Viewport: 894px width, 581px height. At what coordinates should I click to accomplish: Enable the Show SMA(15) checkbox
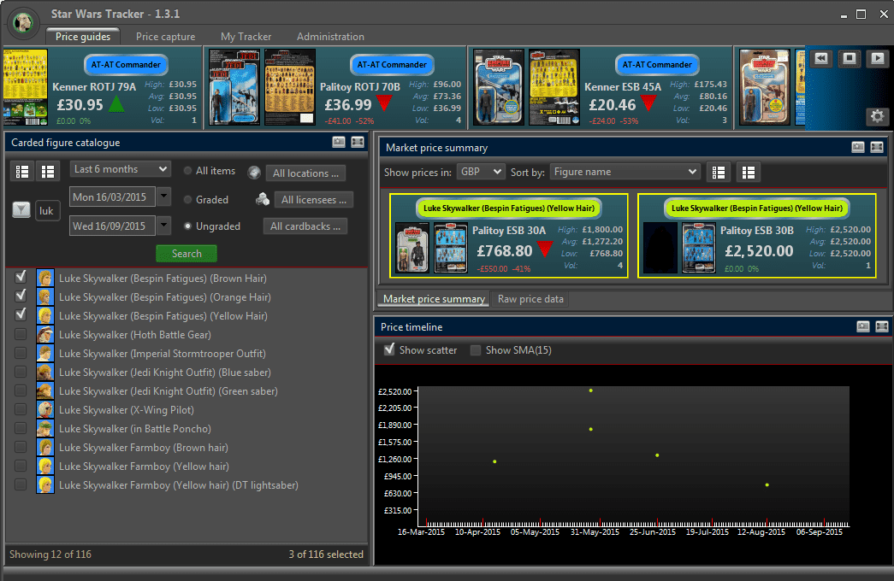(x=476, y=350)
